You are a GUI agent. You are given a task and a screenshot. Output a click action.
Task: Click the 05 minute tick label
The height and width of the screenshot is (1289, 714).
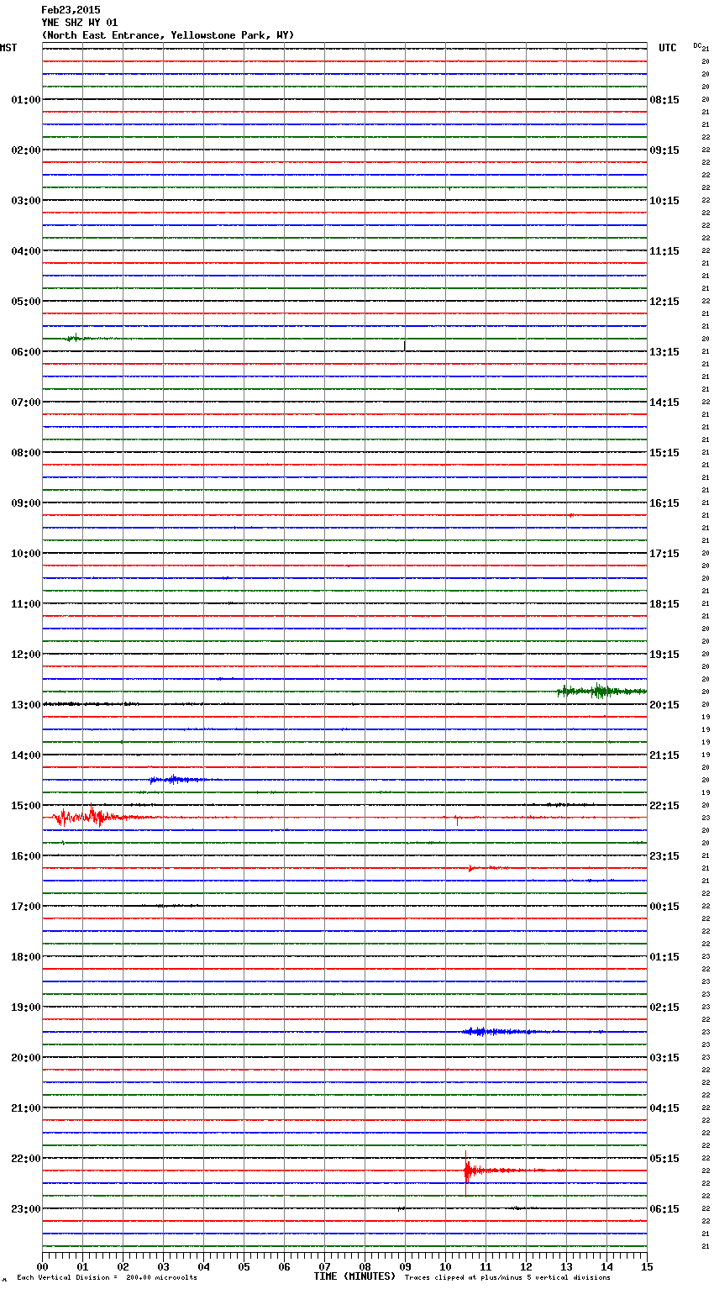pos(244,1266)
